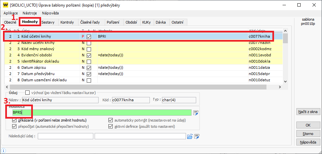Click the Načti z okna button
322x154 pixels.
[x=308, y=112]
